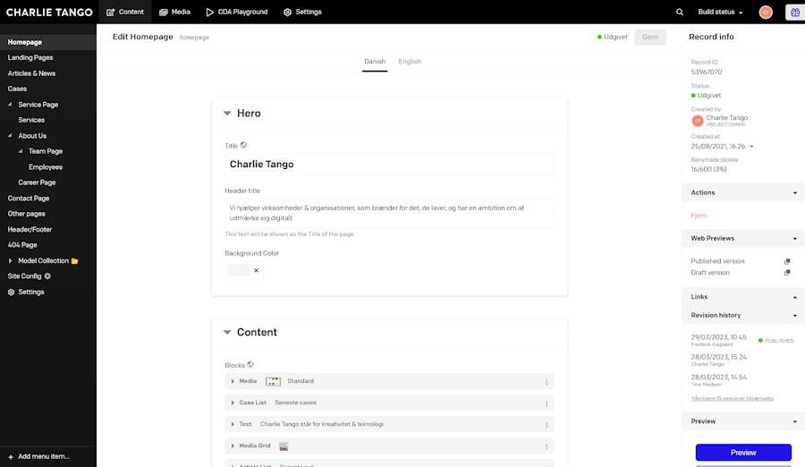805x467 pixels.
Task: Expand the Links panel section
Action: coord(743,297)
